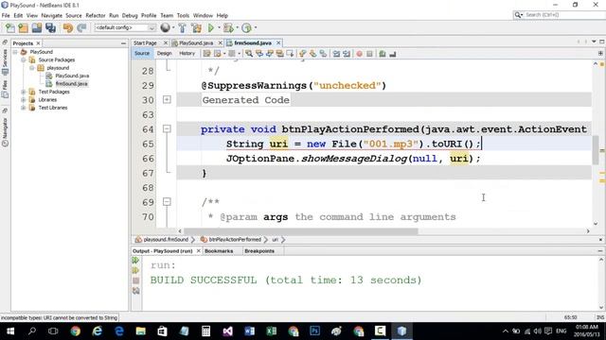Click the Search field at top right
Viewport: 606px width, 340px height.
560,15
